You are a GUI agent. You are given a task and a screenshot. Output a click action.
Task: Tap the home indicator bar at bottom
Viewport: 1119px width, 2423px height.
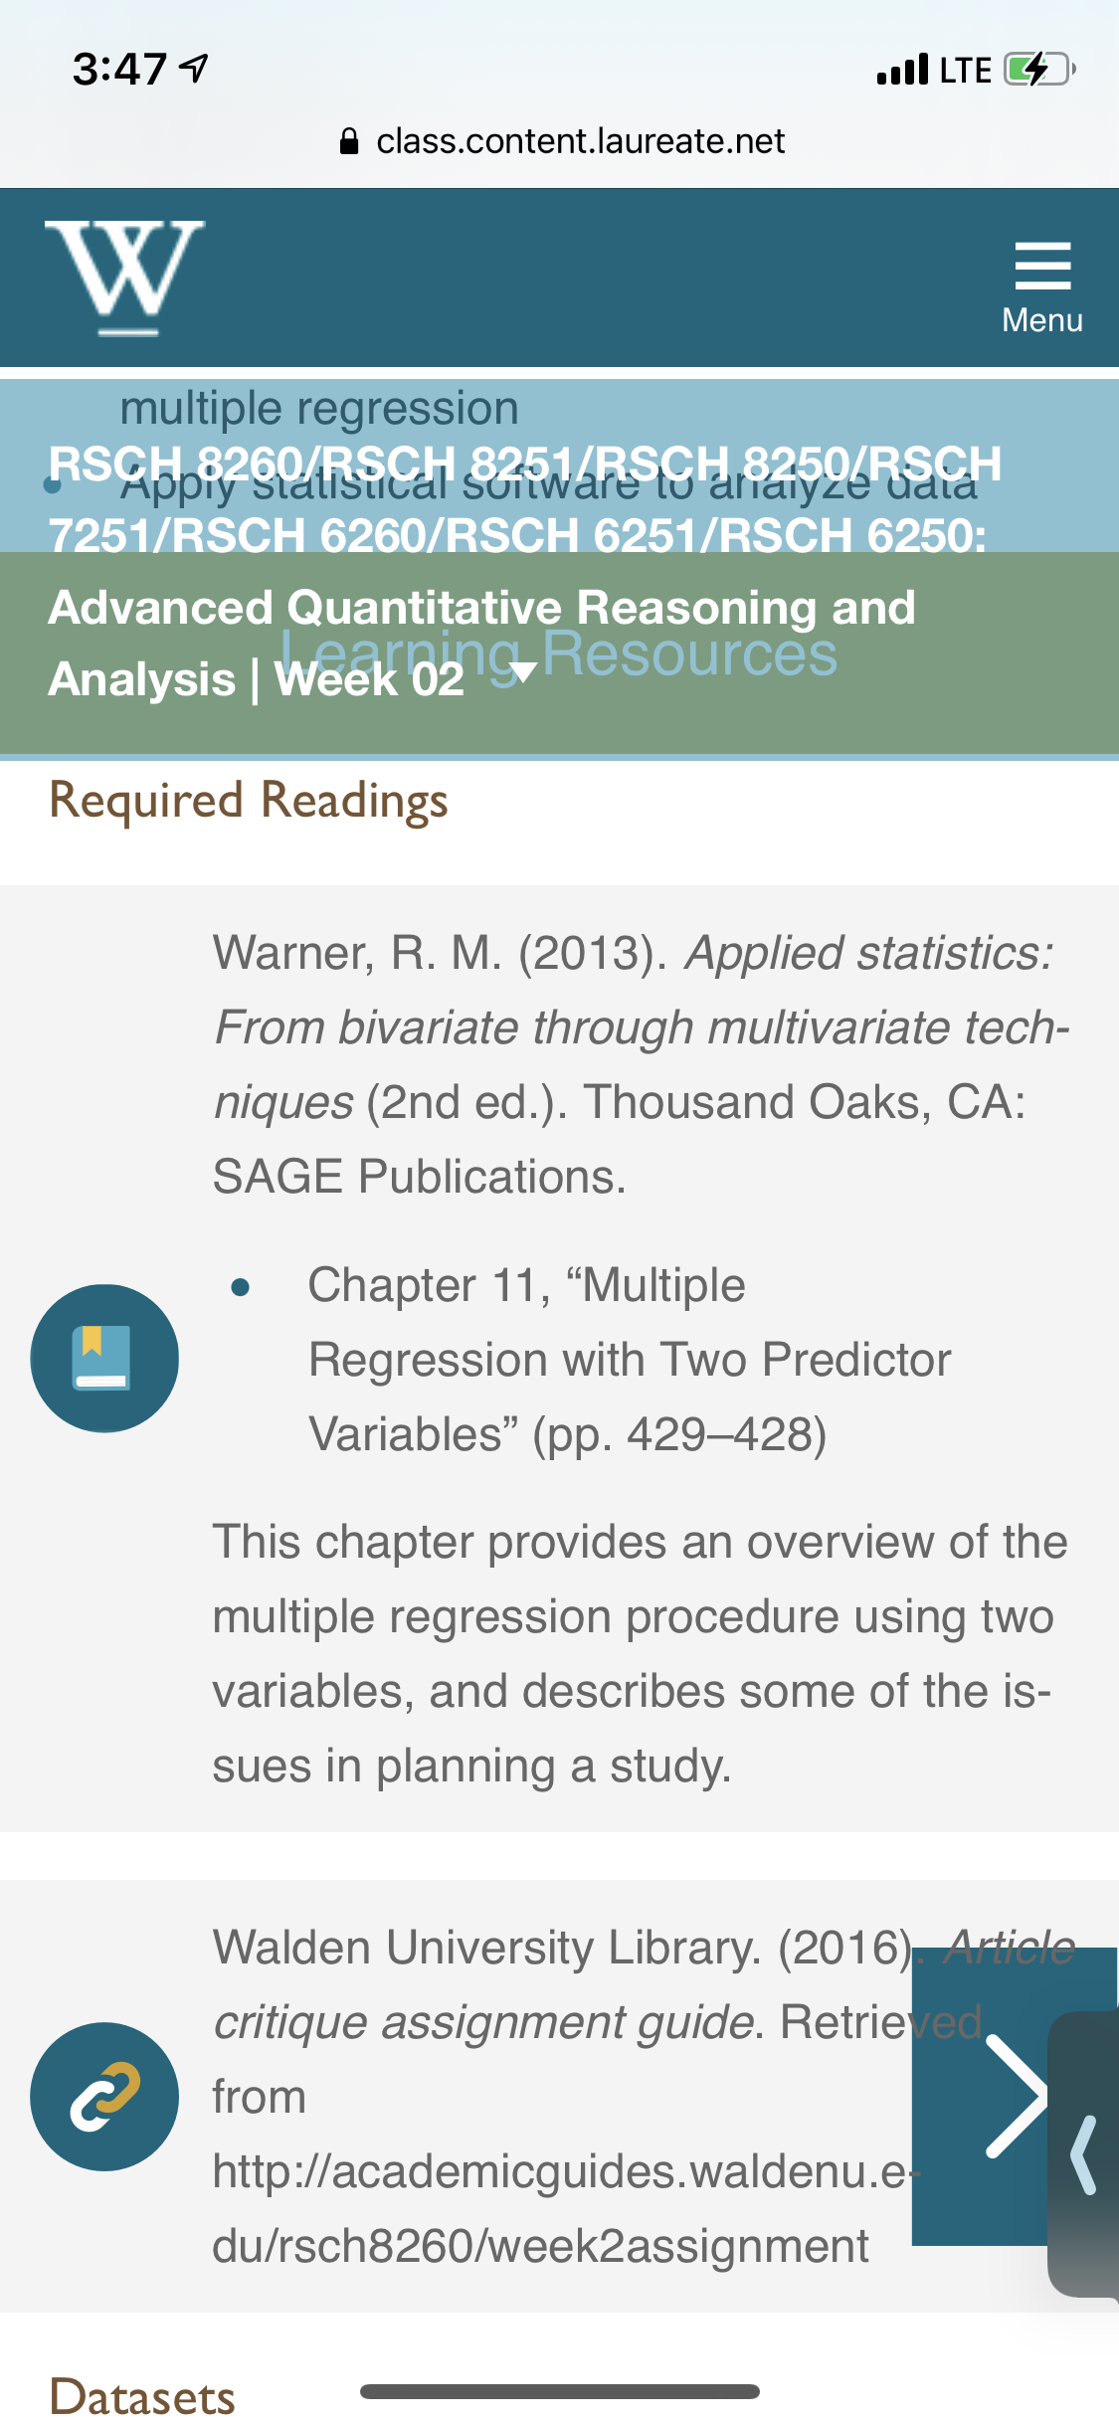tap(560, 2391)
